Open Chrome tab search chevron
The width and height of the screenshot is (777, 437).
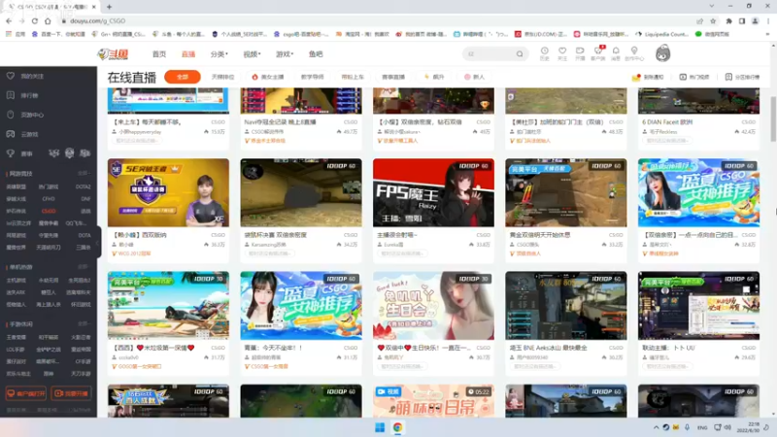coord(712,6)
